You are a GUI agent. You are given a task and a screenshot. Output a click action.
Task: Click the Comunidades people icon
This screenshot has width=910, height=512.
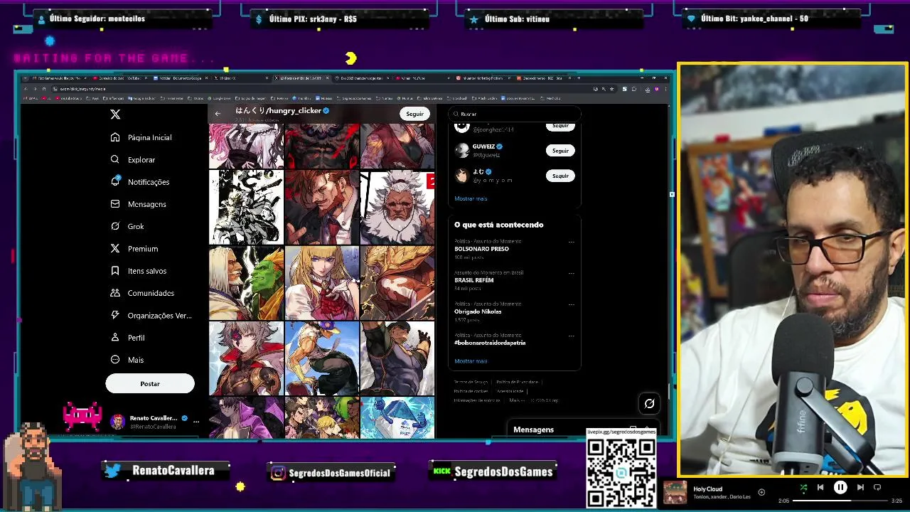click(115, 293)
